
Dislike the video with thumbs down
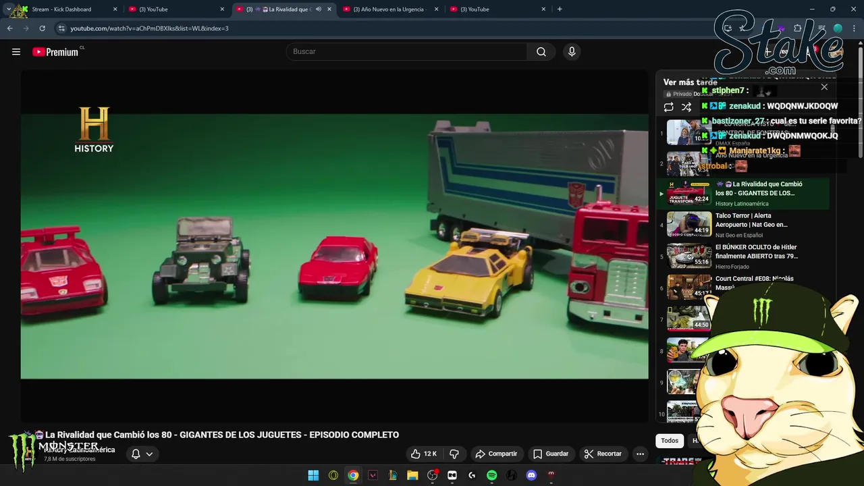(454, 454)
